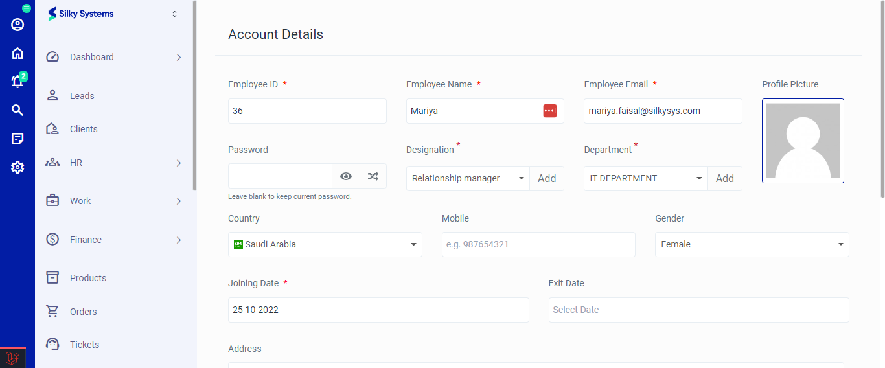Screen dimensions: 885x368
Task: Click the Mobile number field
Action: (x=538, y=244)
